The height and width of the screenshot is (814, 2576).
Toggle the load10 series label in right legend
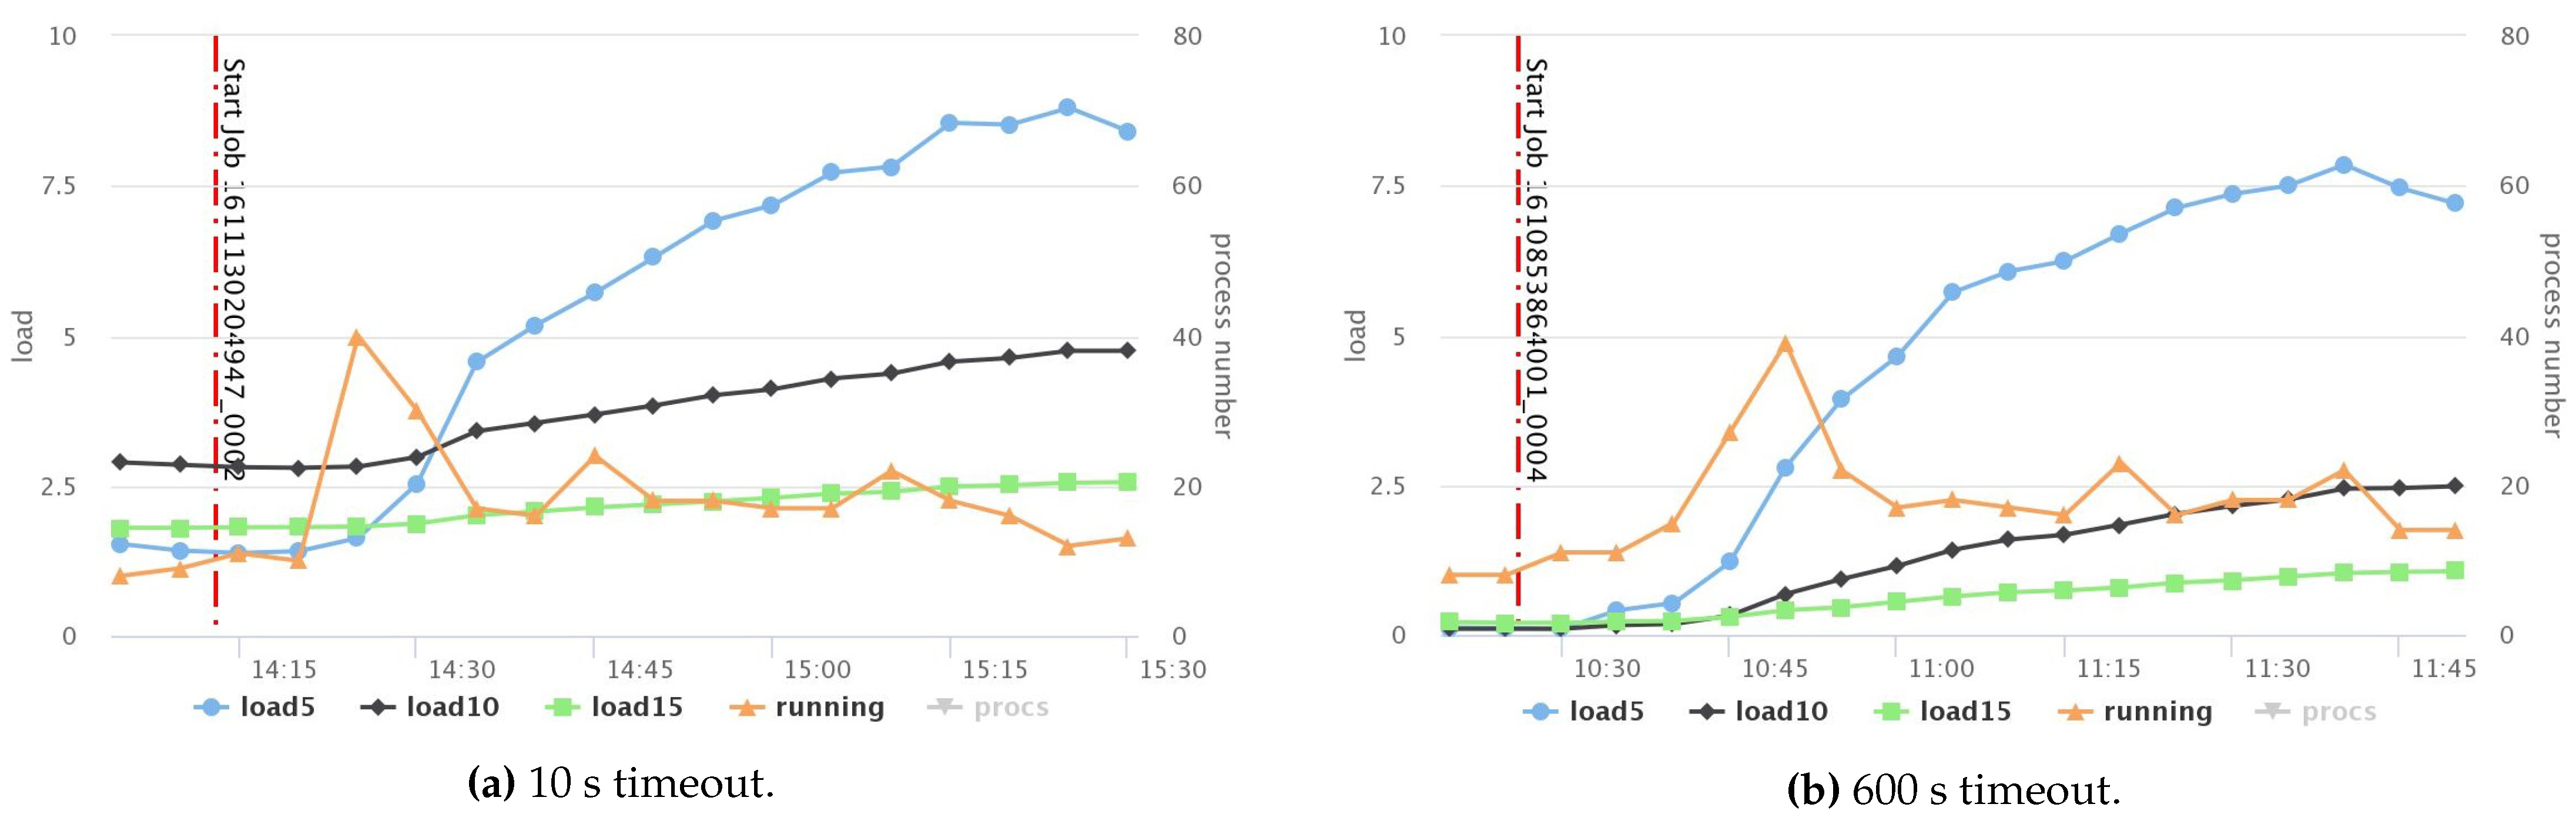point(1781,712)
